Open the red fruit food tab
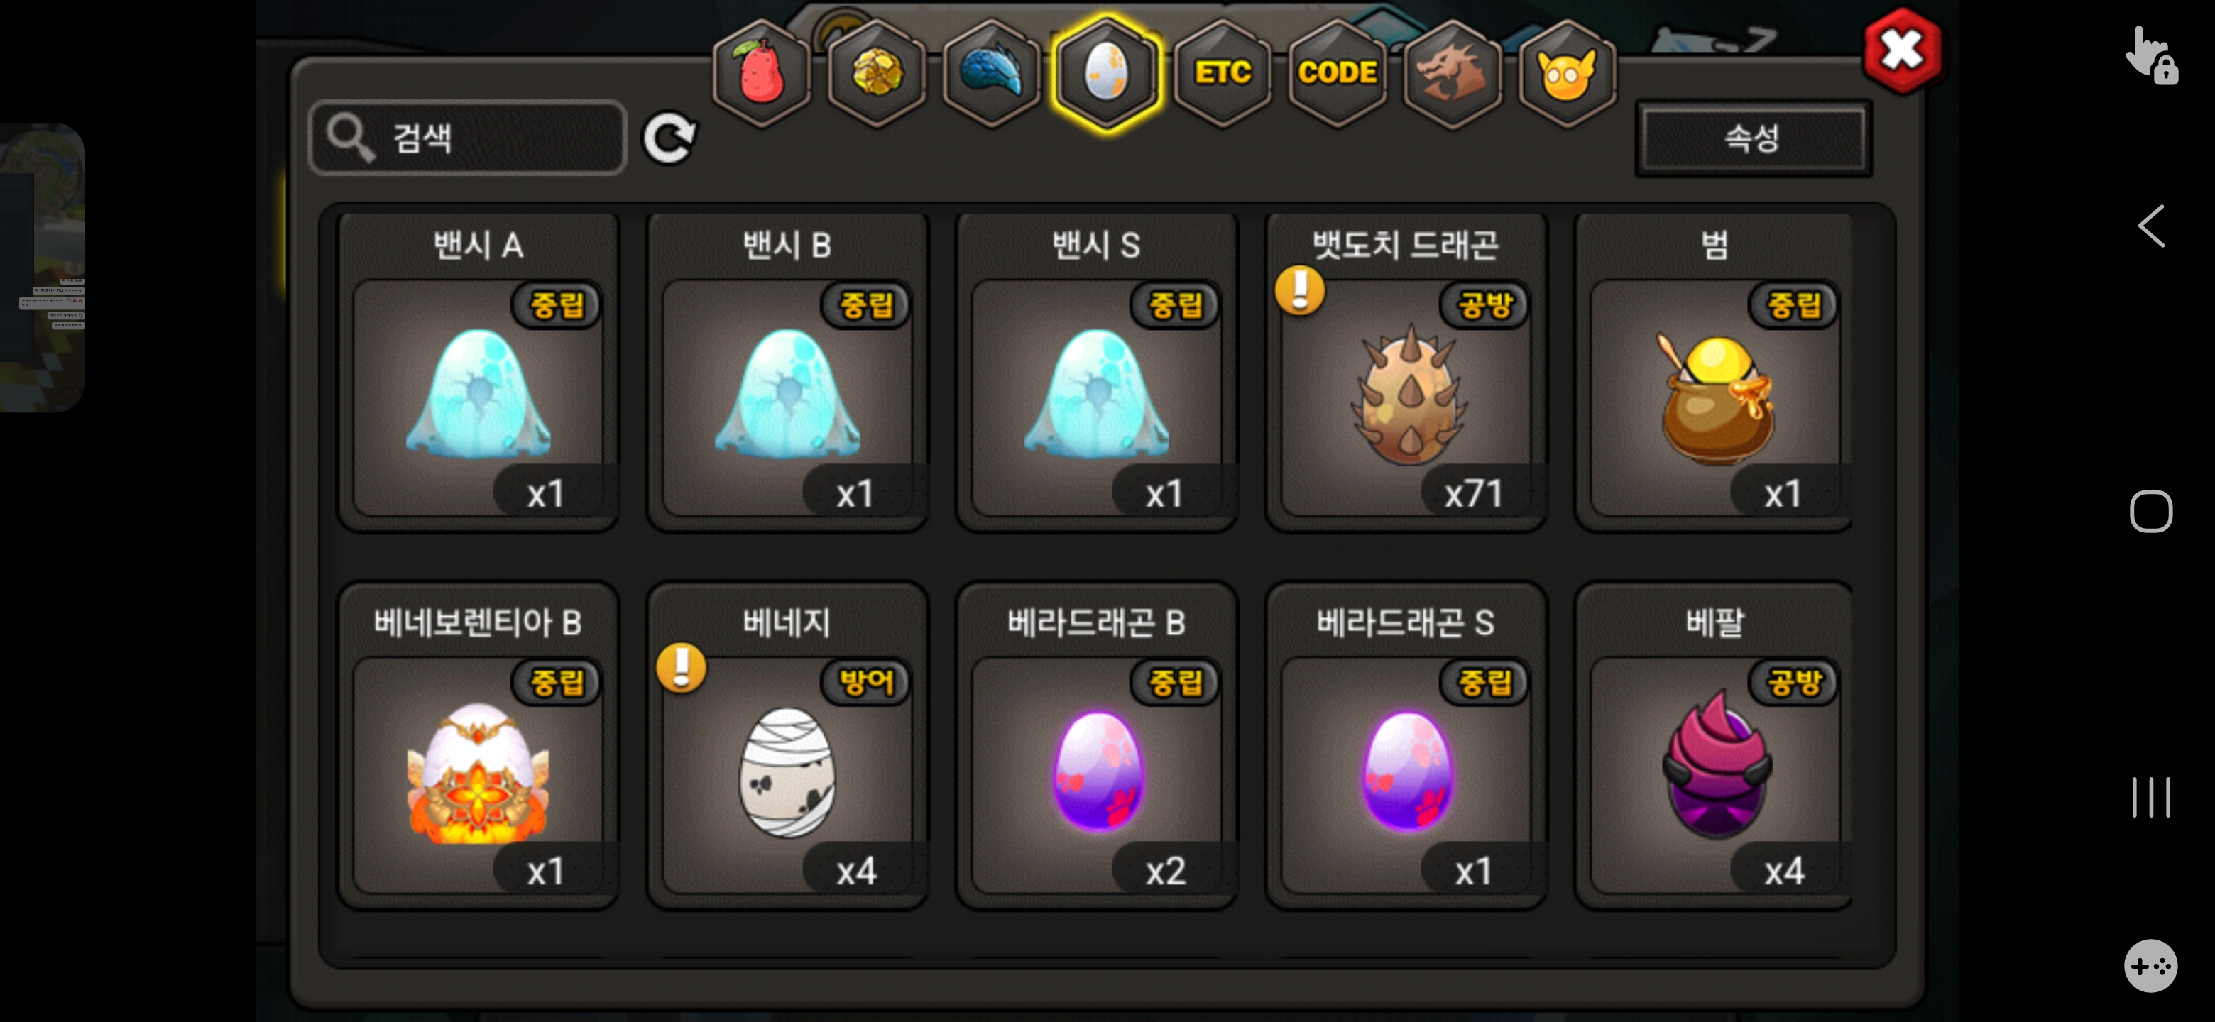Image resolution: width=2215 pixels, height=1022 pixels. point(760,73)
